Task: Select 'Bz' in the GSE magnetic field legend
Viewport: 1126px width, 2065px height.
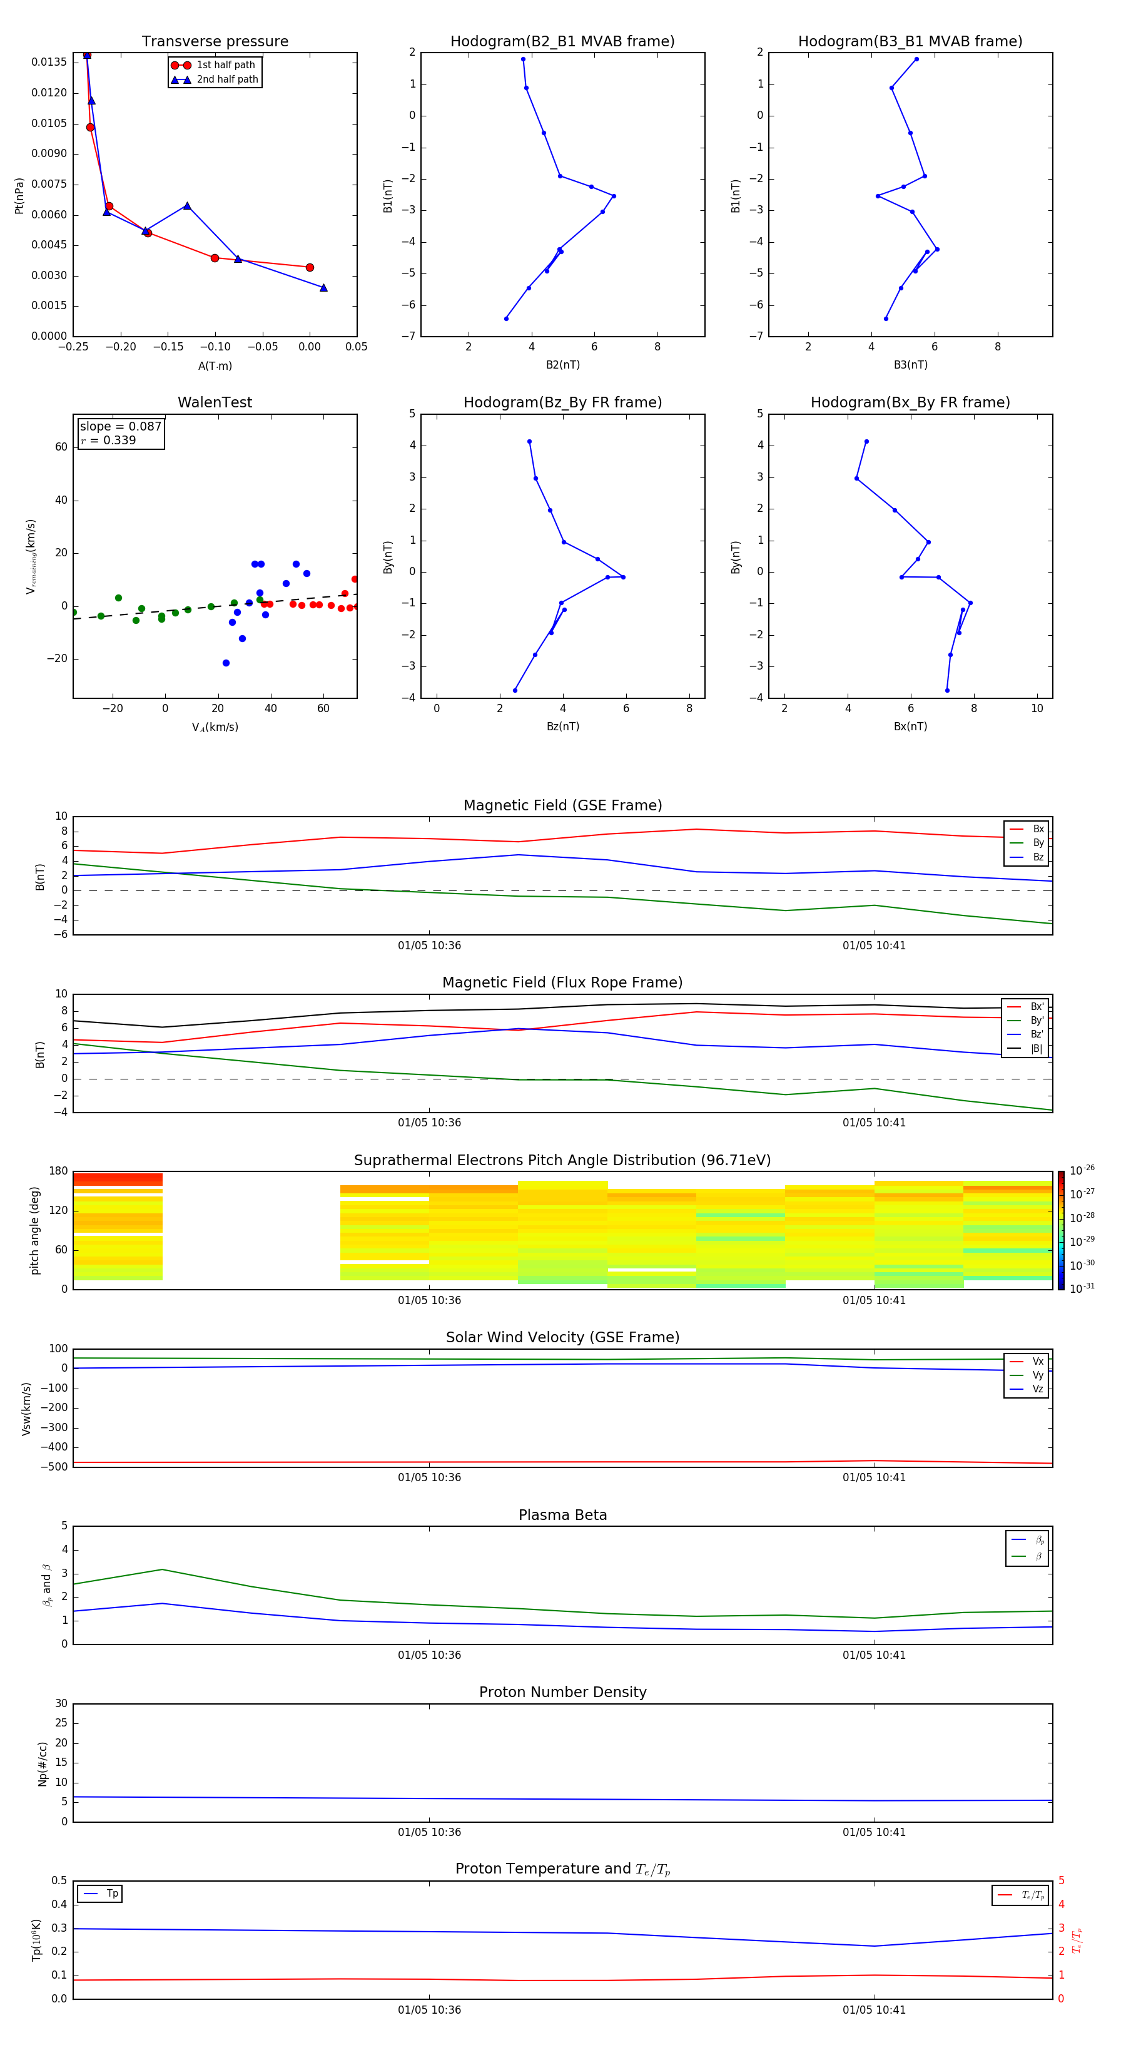Action: coord(1027,857)
